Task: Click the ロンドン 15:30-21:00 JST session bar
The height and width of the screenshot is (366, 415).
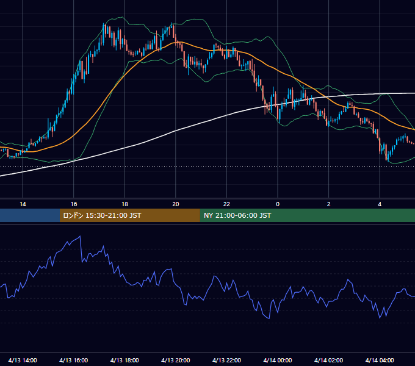Action: [x=129, y=215]
